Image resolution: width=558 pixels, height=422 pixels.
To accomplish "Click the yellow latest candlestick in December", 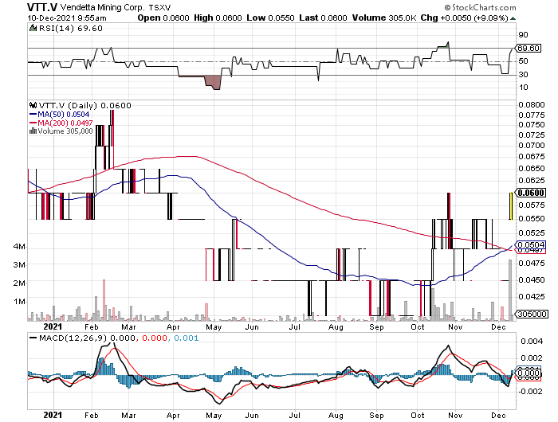I will tap(511, 206).
